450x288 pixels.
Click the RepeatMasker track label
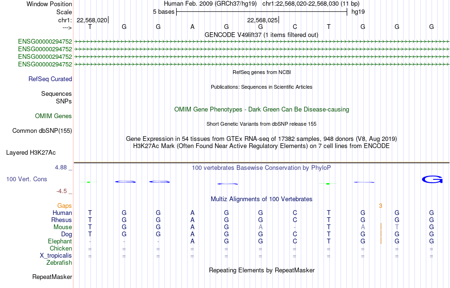(x=52, y=277)
